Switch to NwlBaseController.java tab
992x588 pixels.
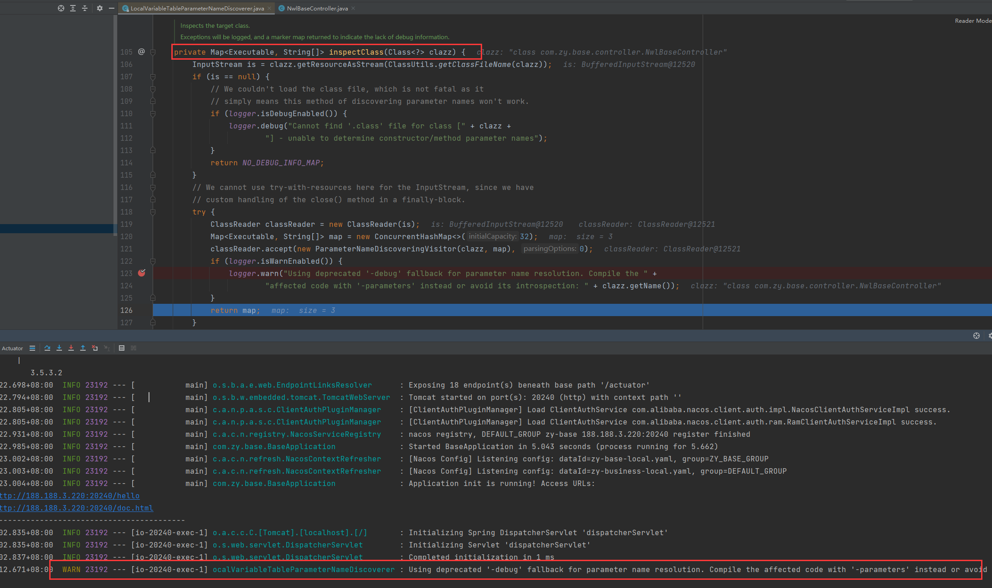click(x=317, y=8)
